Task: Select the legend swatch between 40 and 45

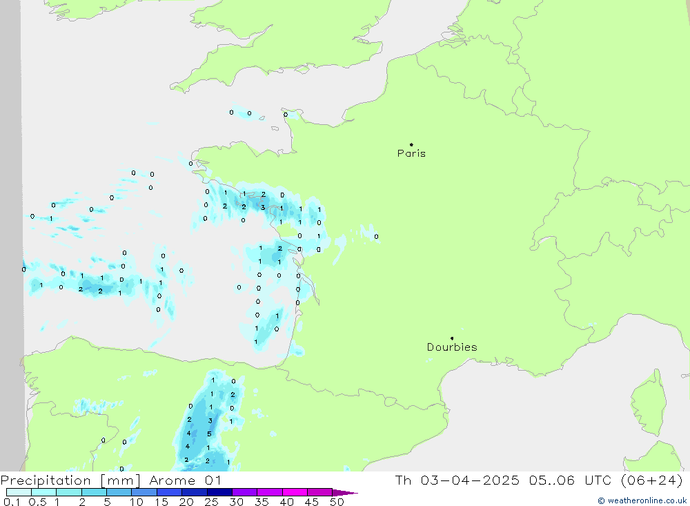Action: [x=295, y=492]
